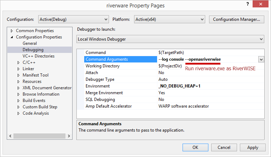
Task: Select the Environment property value field
Action: pyautogui.click(x=211, y=86)
